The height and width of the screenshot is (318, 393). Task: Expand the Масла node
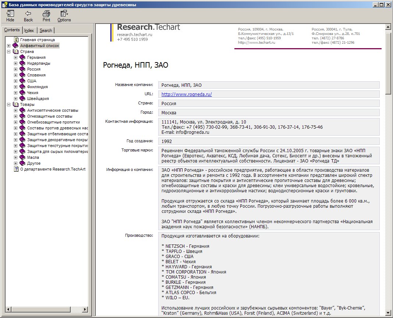tap(15, 157)
